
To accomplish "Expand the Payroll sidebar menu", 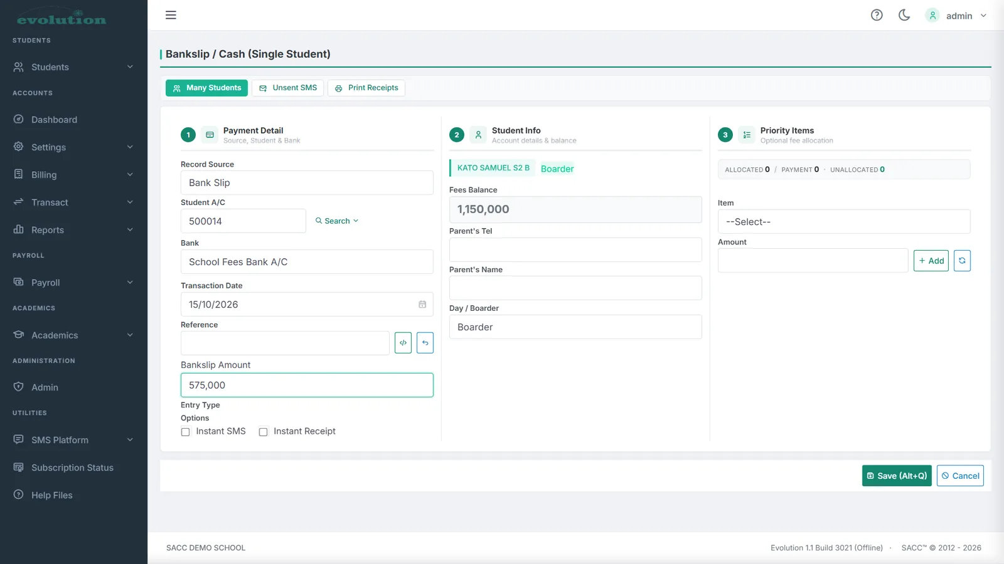I will [73, 283].
